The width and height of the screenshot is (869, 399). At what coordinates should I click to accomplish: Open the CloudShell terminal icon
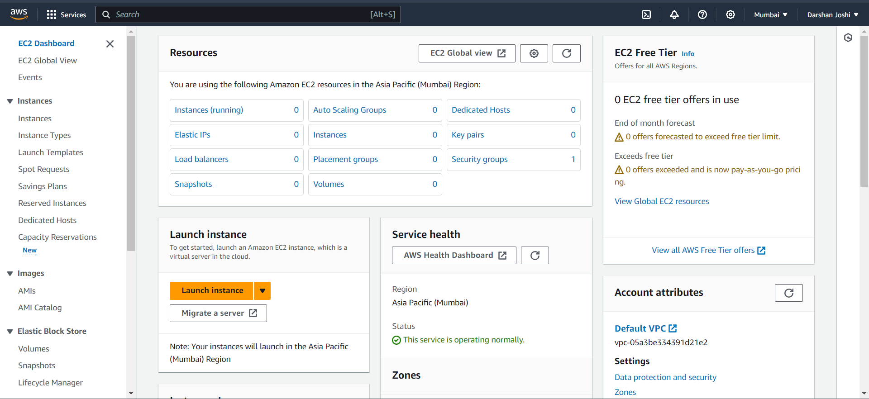coord(646,14)
